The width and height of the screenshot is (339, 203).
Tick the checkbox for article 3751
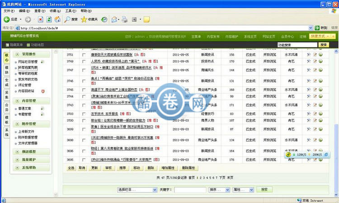pos(84,55)
